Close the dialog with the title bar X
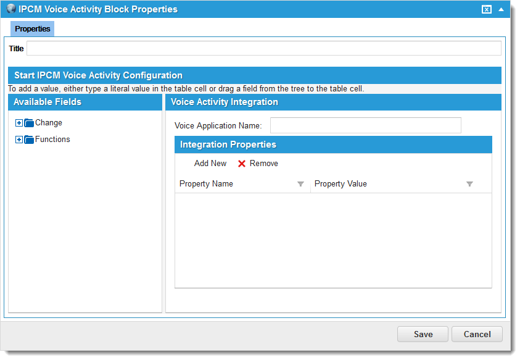The image size is (520, 360). click(487, 9)
